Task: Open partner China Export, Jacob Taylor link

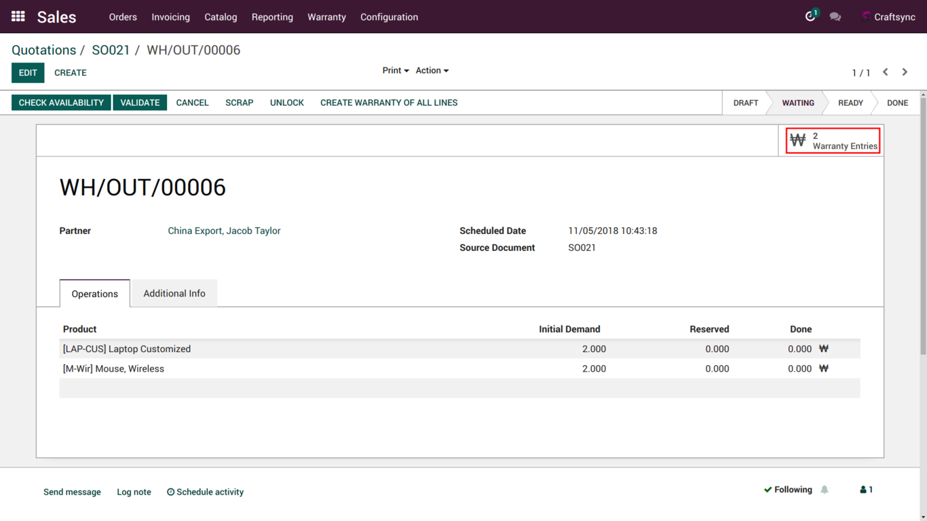Action: pos(224,231)
